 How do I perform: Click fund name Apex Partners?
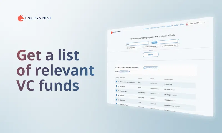click(x=123, y=91)
